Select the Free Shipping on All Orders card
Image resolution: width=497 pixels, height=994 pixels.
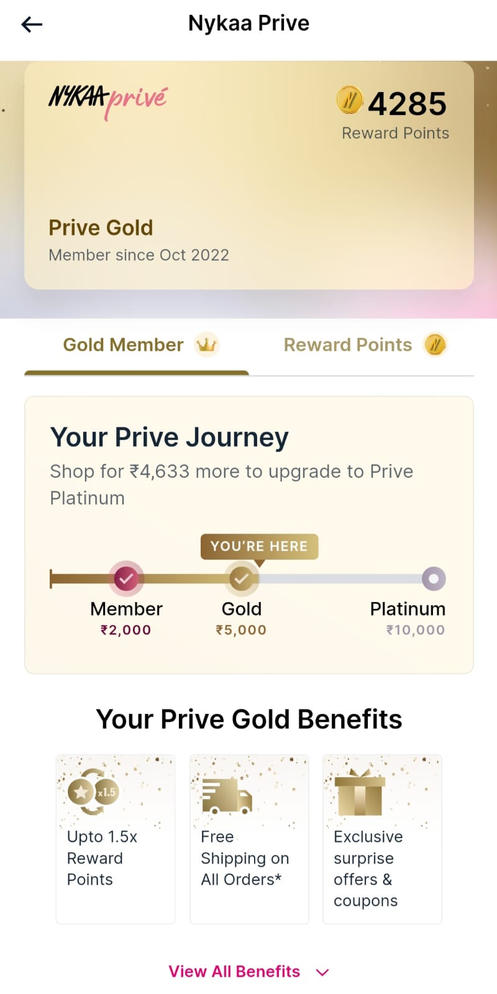(x=249, y=839)
